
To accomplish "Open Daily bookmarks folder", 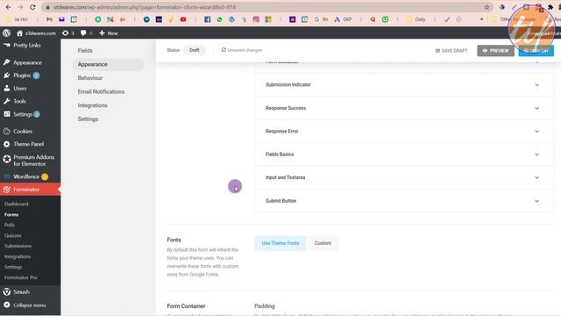I will [417, 19].
